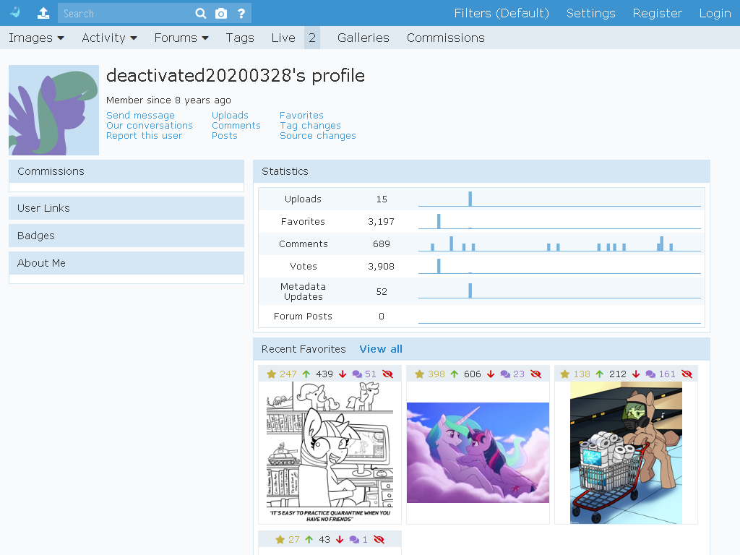The image size is (740, 555).
Task: Open comments icon showing 161 comments
Action: click(650, 374)
